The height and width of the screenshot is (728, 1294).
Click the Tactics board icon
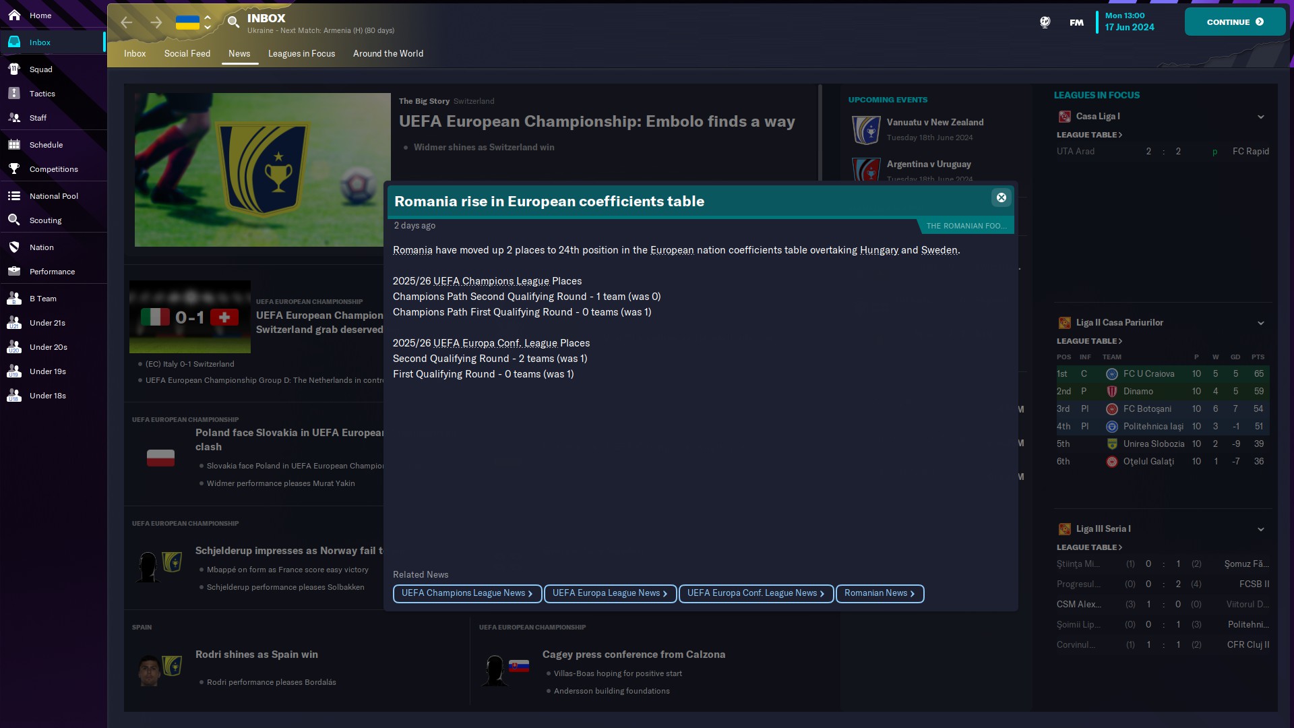14,94
